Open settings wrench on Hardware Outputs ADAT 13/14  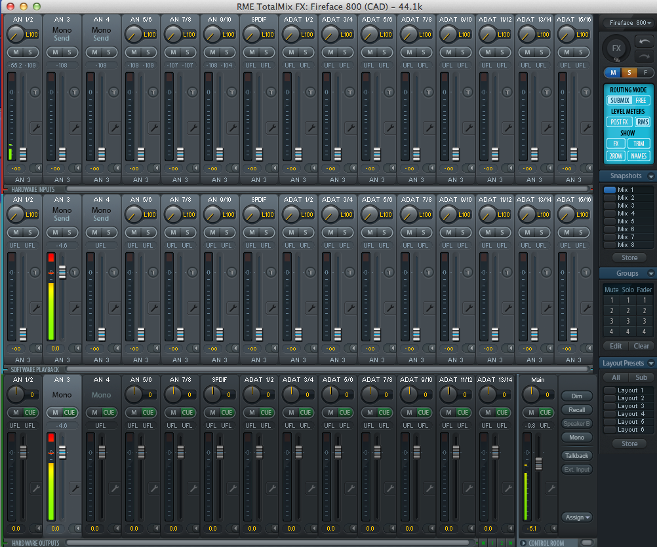click(508, 488)
